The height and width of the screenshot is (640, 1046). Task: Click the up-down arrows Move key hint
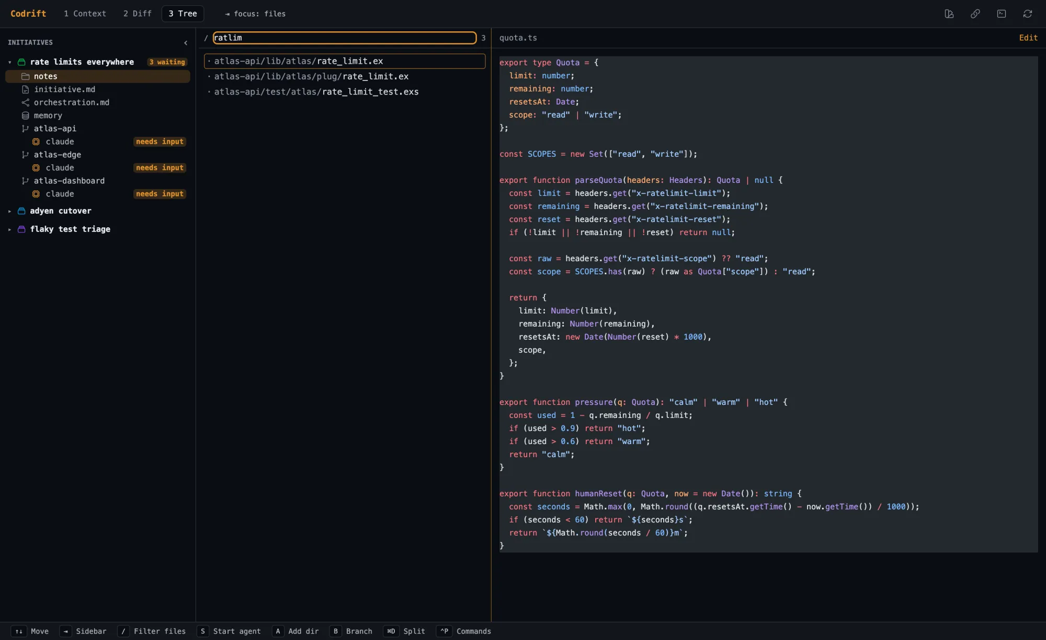click(x=19, y=631)
